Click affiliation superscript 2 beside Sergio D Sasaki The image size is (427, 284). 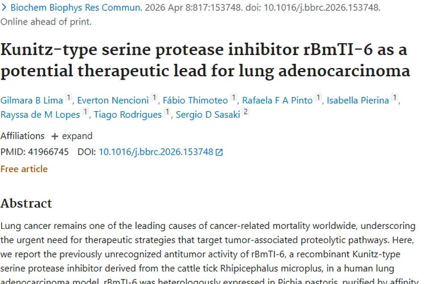[x=246, y=112]
